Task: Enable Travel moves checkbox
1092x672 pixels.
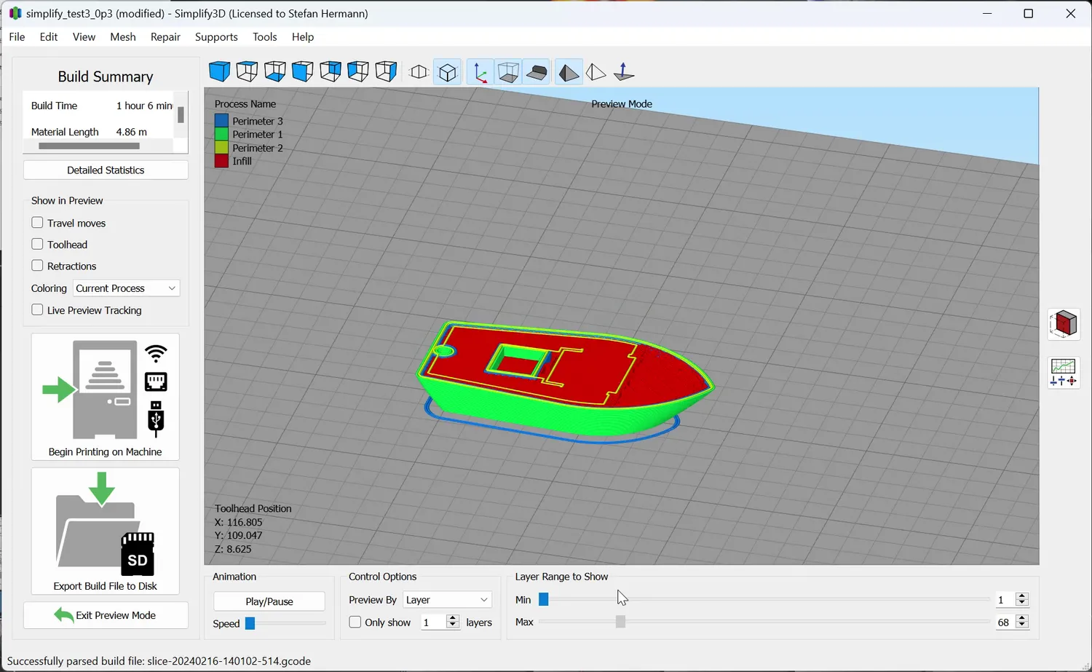Action: tap(37, 223)
